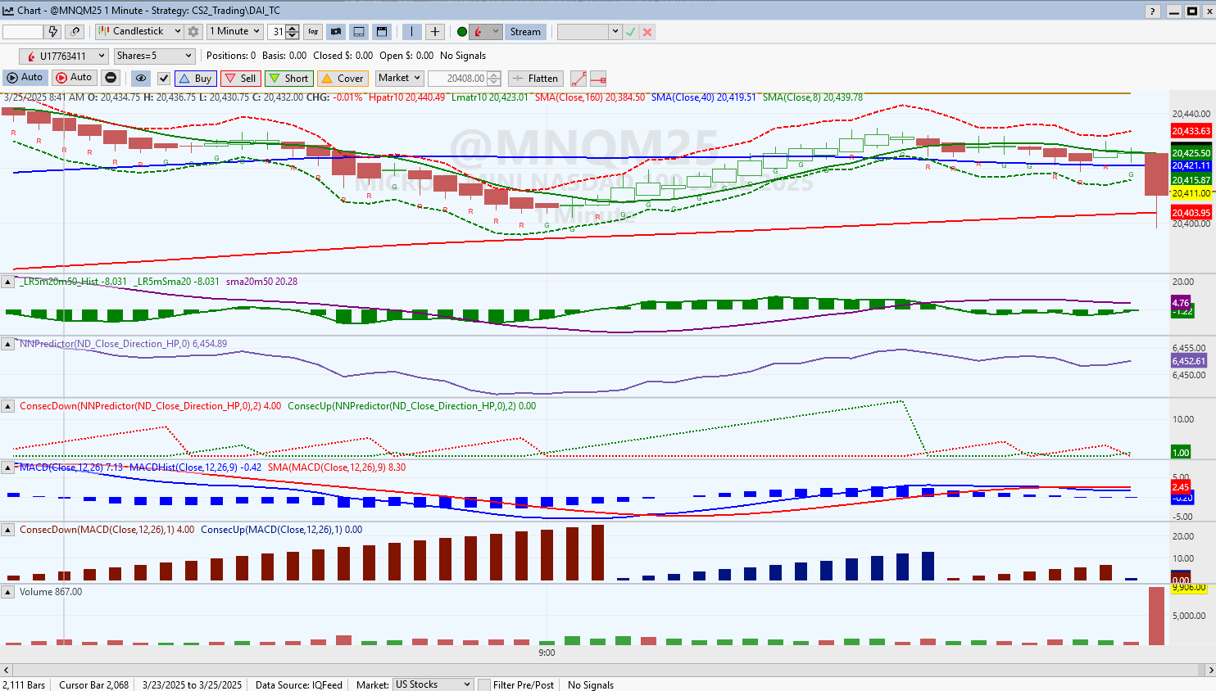Open chart settings gear icon
This screenshot has height=691, width=1216.
[x=193, y=32]
